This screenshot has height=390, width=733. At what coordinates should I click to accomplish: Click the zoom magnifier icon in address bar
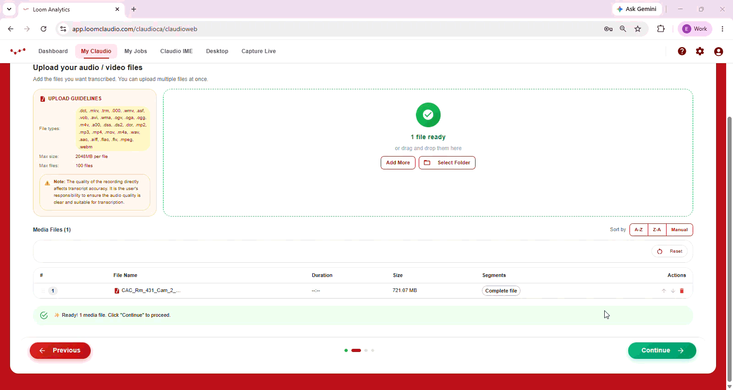click(x=623, y=29)
